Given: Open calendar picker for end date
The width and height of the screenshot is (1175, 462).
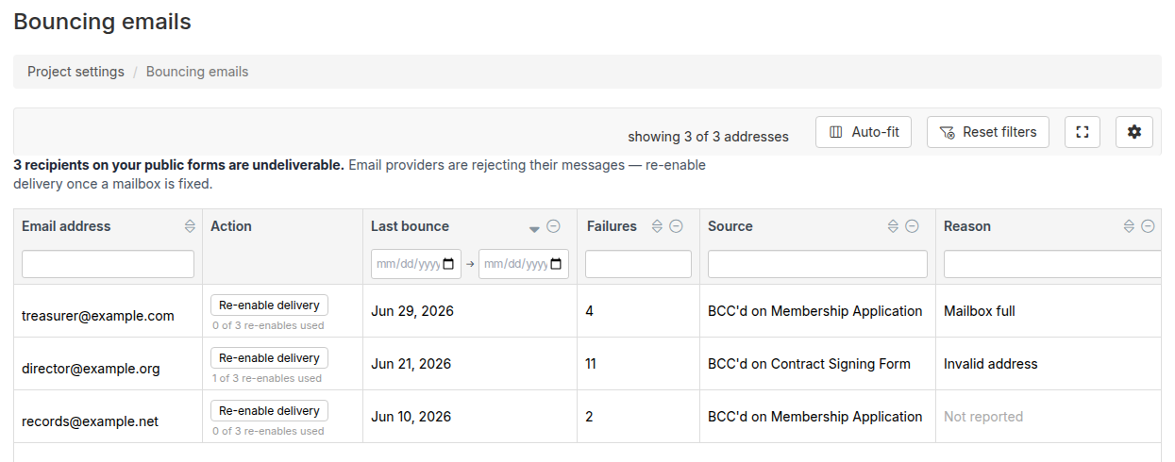Looking at the screenshot, I should click(556, 264).
